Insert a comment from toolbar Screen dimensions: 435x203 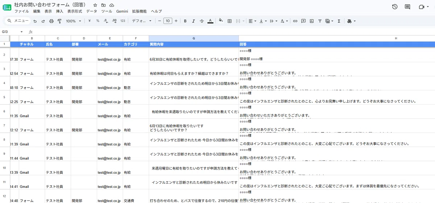click(x=303, y=21)
